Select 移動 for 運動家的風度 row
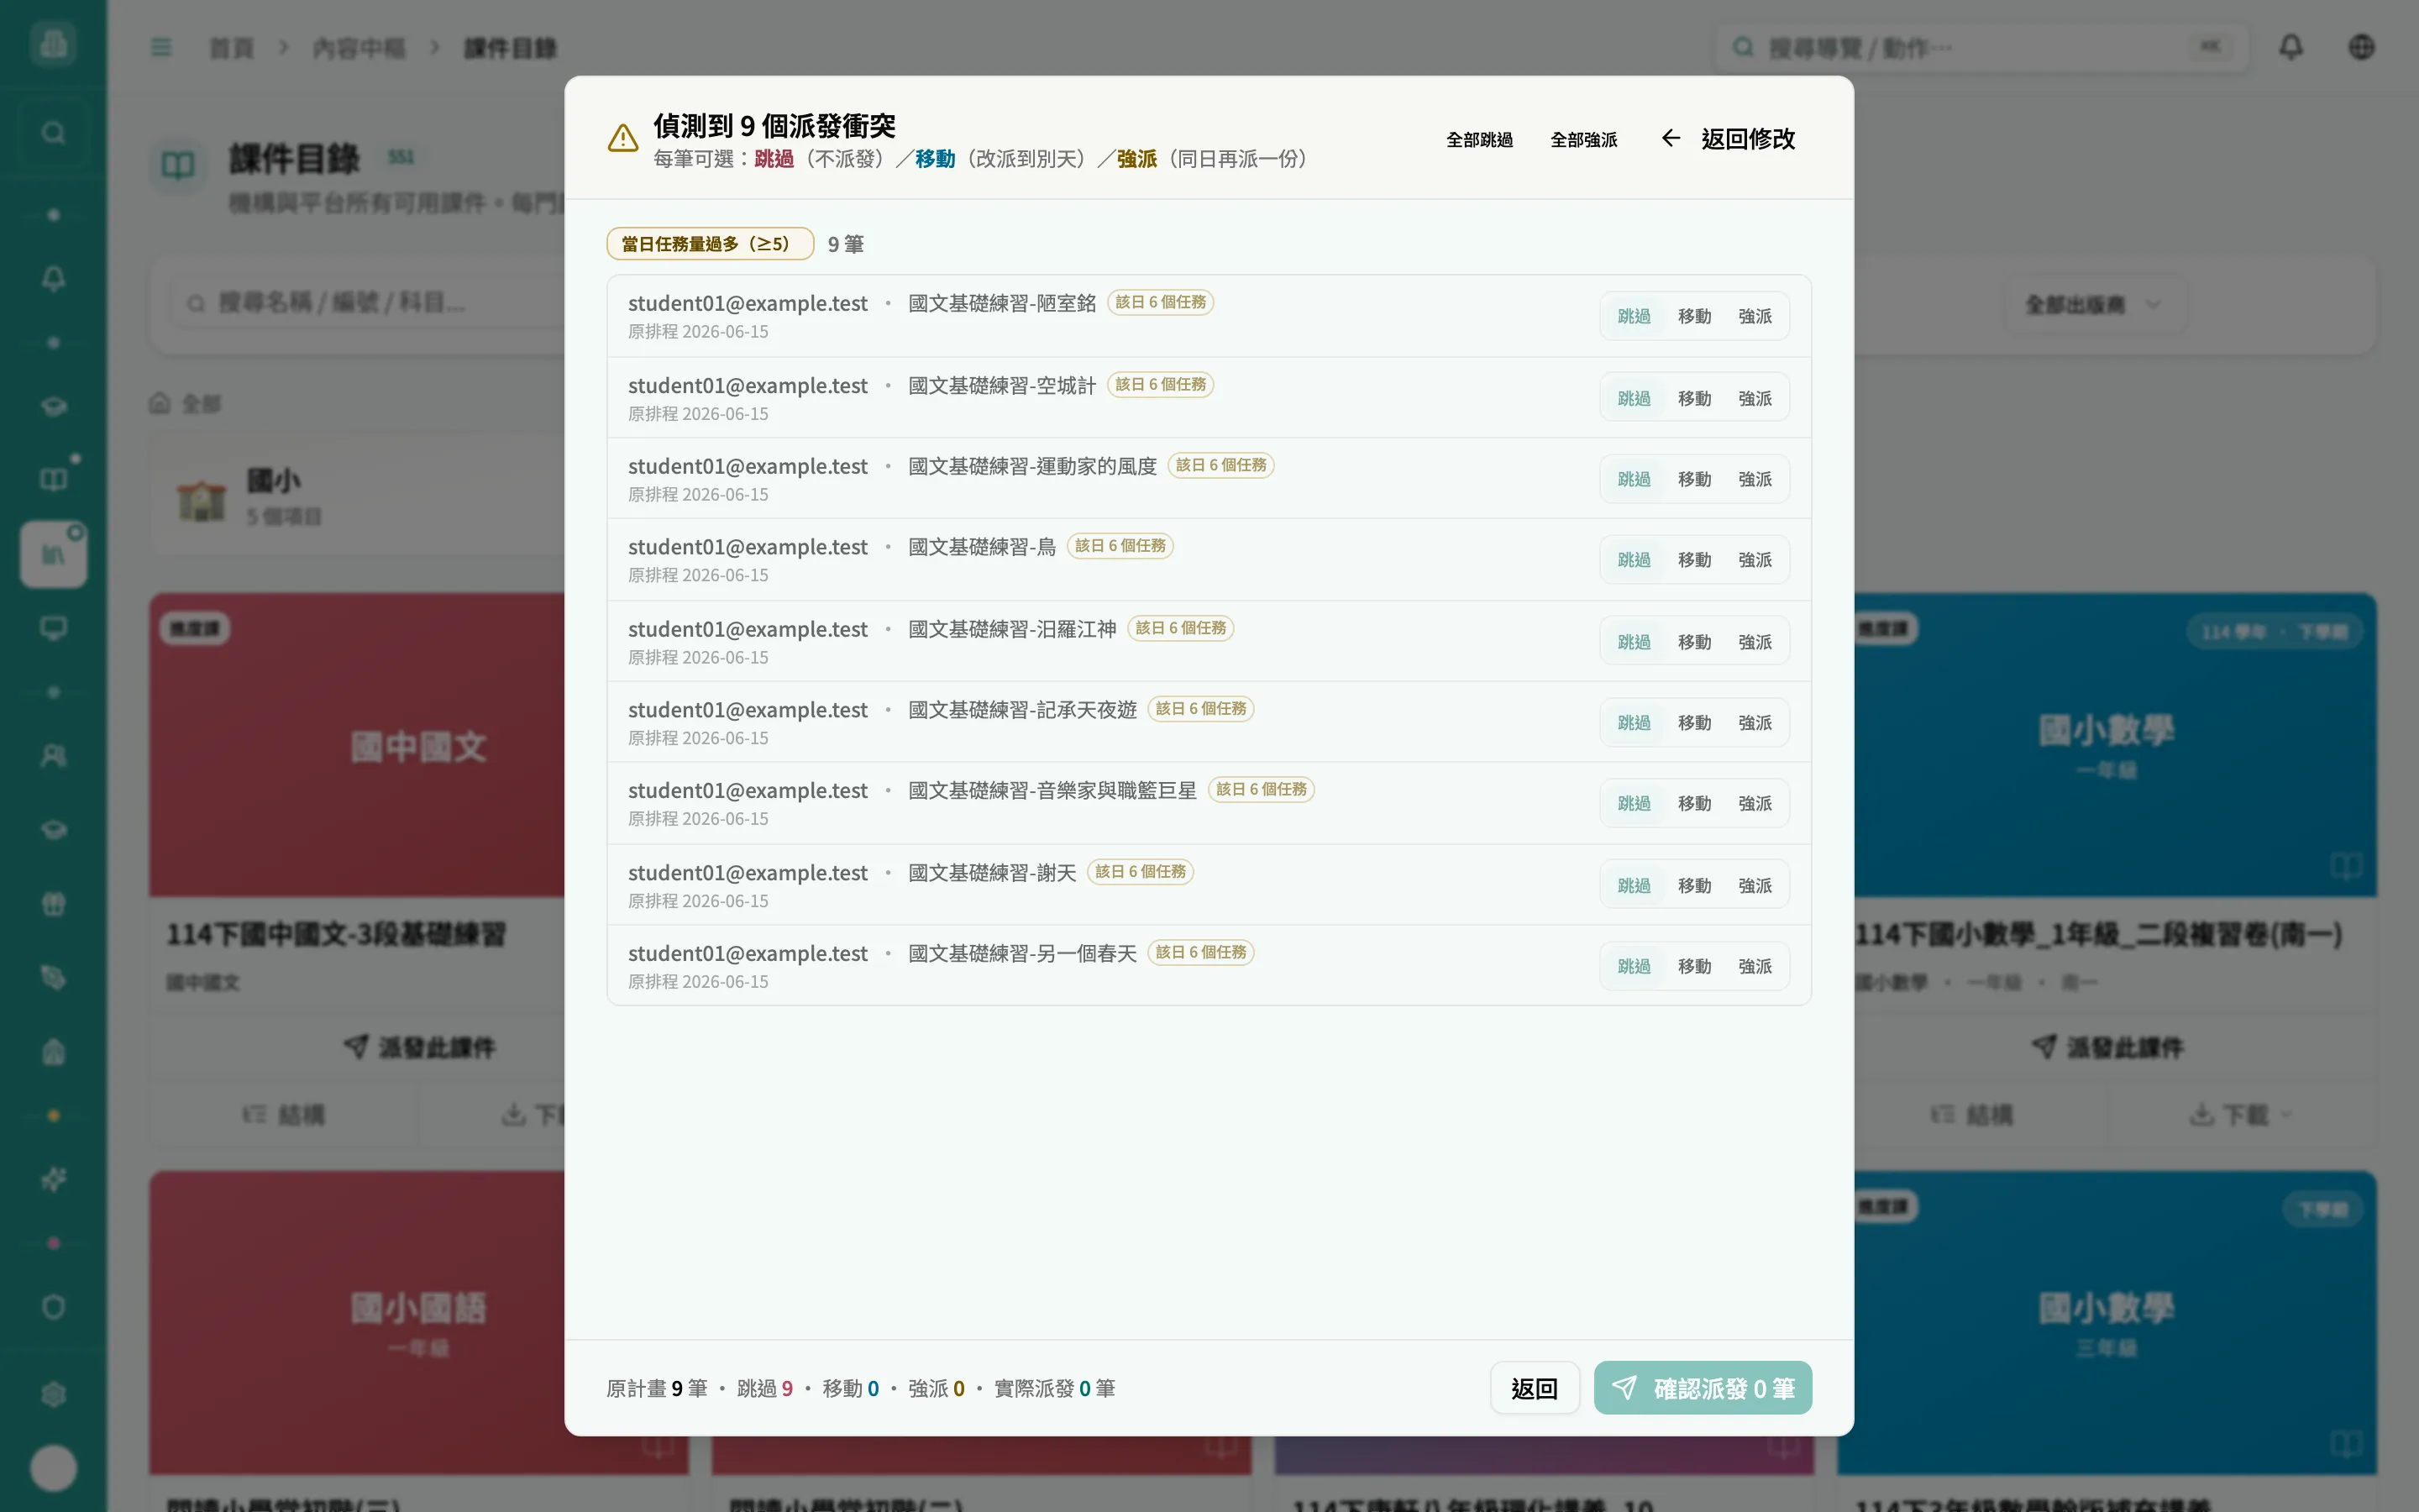The image size is (2419, 1512). point(1694,479)
